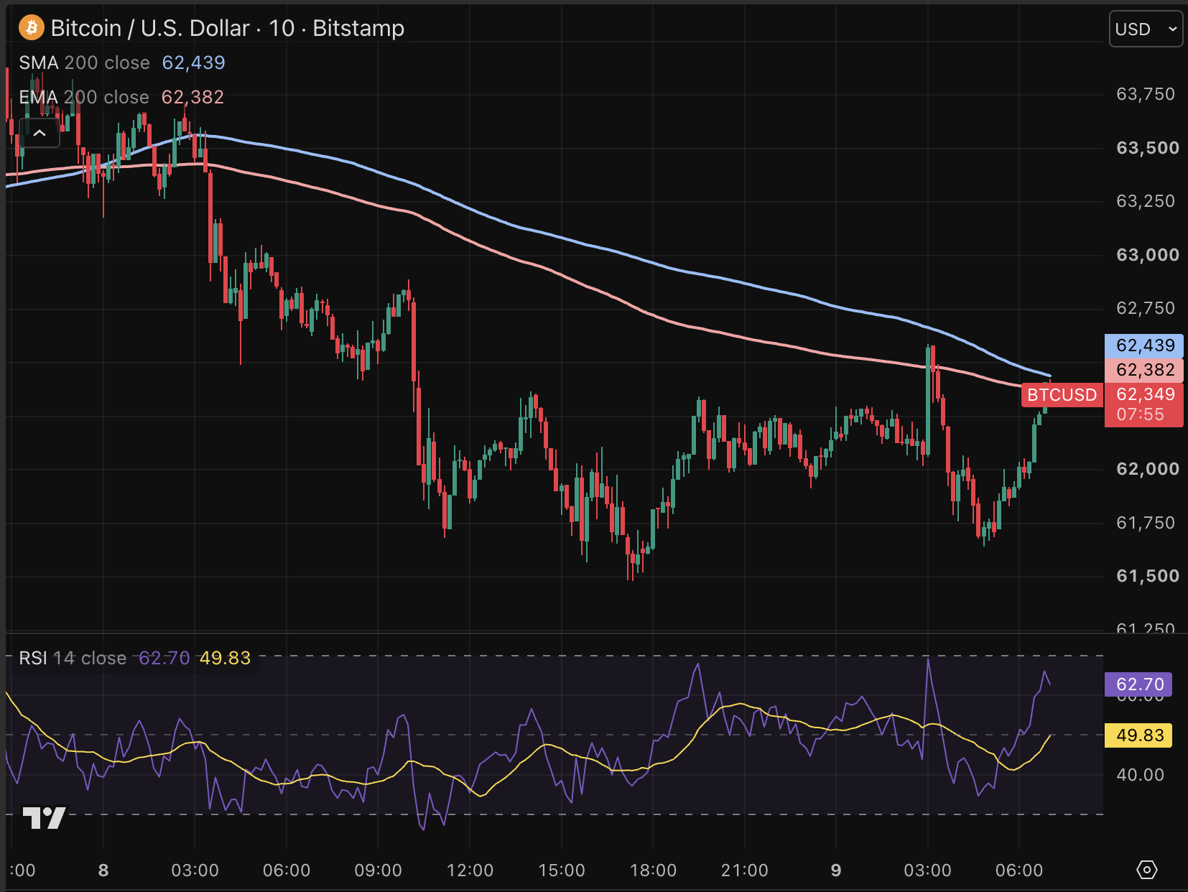
Task: Click the 21:00 time axis label
Action: coord(744,870)
